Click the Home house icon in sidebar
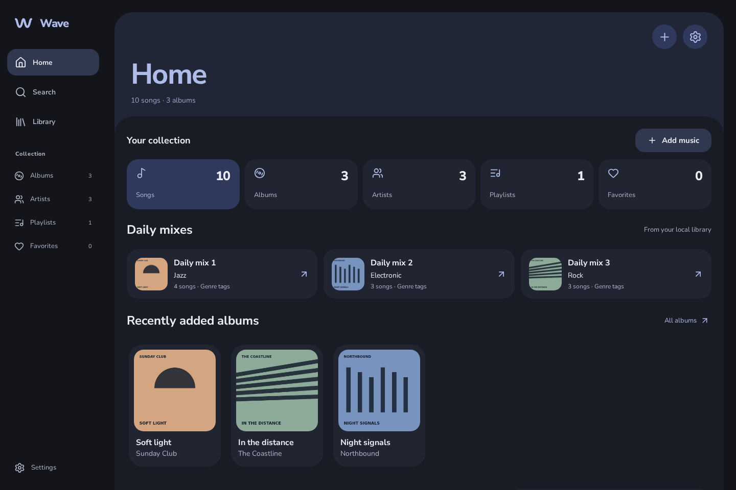The width and height of the screenshot is (736, 490). click(x=20, y=62)
